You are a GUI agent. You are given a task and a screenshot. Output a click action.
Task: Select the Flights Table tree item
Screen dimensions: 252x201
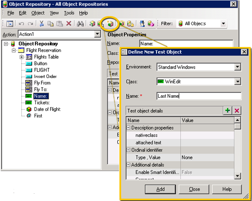[x=46, y=57]
